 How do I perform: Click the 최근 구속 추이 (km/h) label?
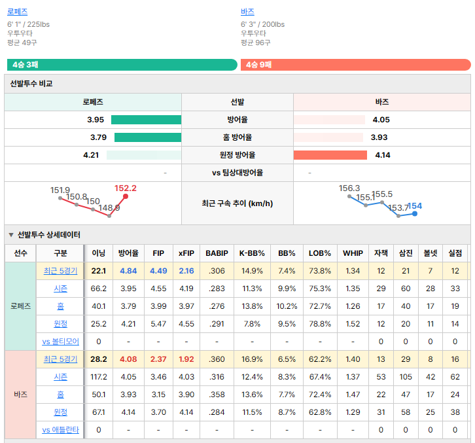[237, 204]
